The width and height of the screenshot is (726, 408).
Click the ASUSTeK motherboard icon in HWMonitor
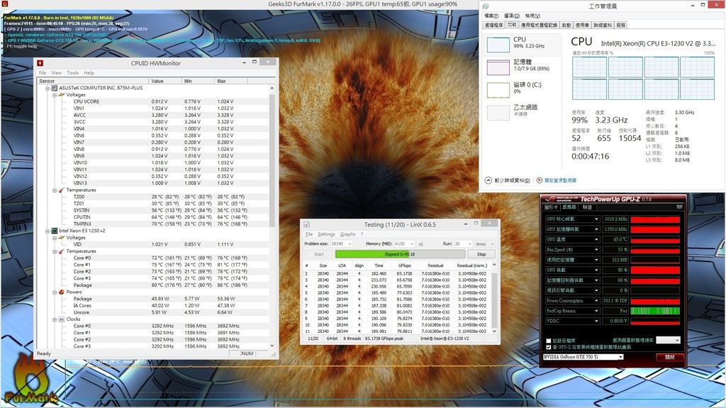55,88
